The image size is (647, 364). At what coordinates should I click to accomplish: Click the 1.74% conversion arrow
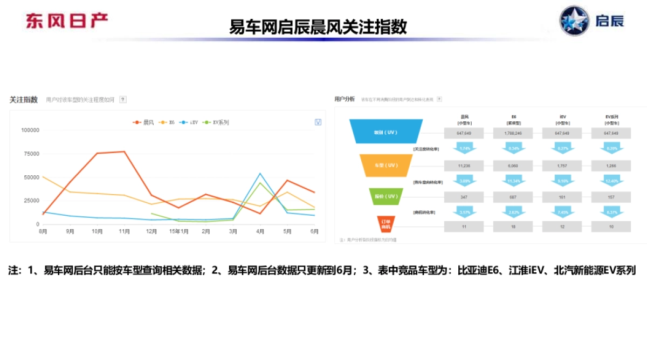coord(464,148)
